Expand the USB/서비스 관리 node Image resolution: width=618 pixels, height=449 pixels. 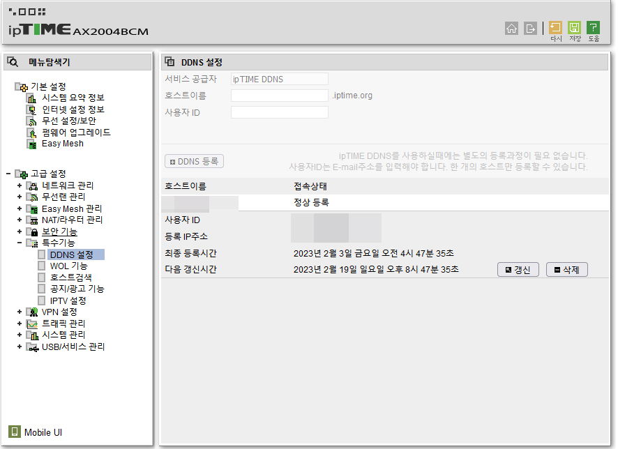tap(20, 347)
